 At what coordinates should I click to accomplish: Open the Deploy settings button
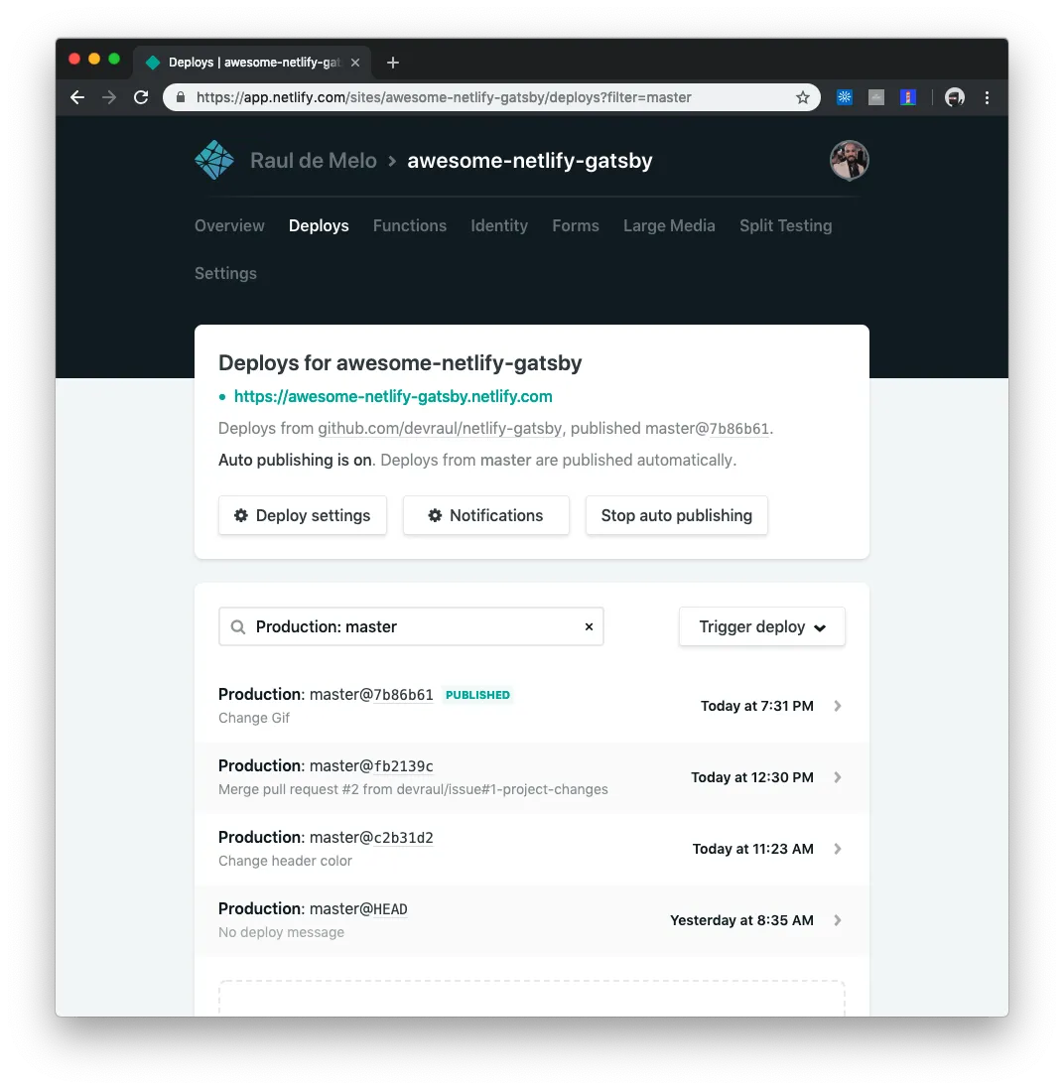click(303, 515)
